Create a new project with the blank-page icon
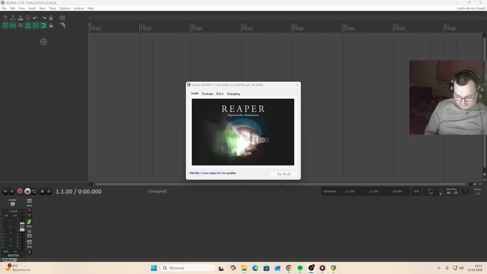 5,18
